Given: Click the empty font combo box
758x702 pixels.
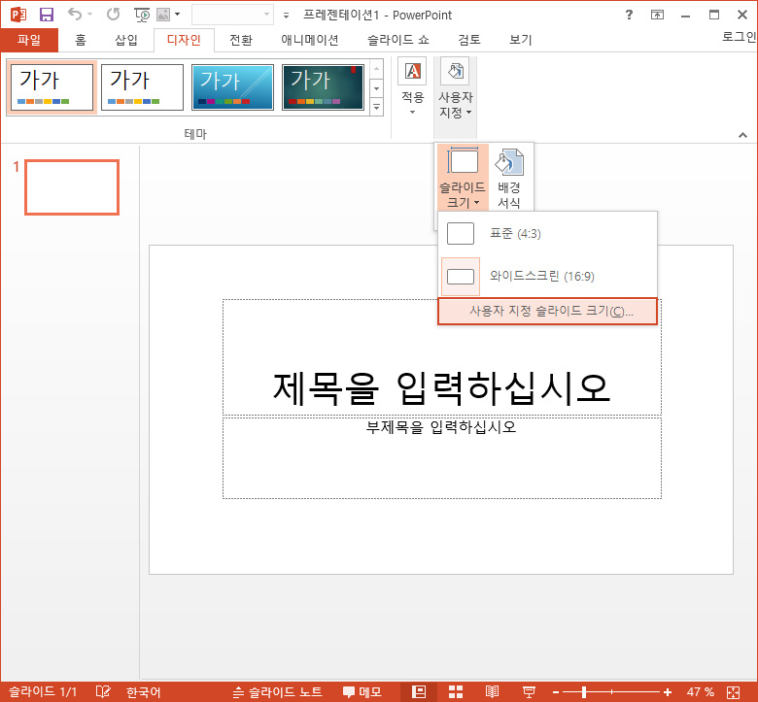Looking at the screenshot, I should 232,15.
